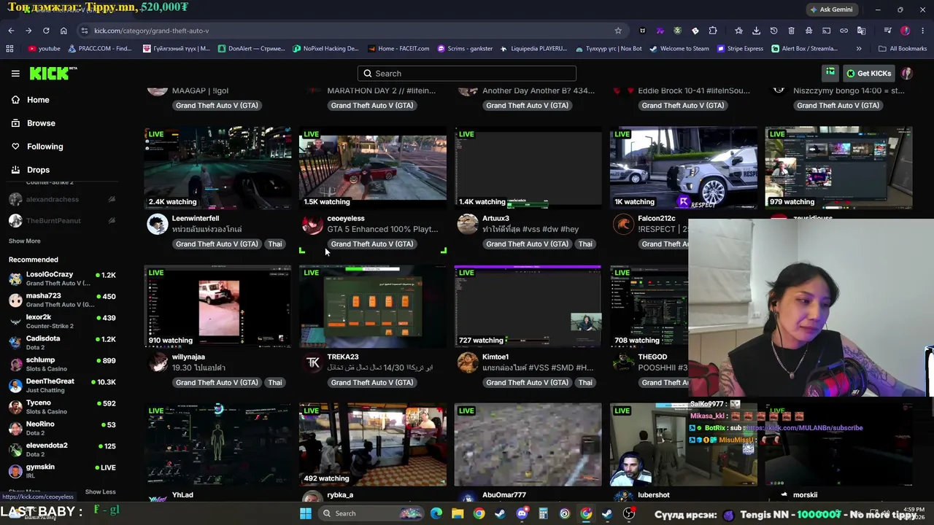
Task: Open Home in the Kick sidebar
Action: [x=38, y=100]
